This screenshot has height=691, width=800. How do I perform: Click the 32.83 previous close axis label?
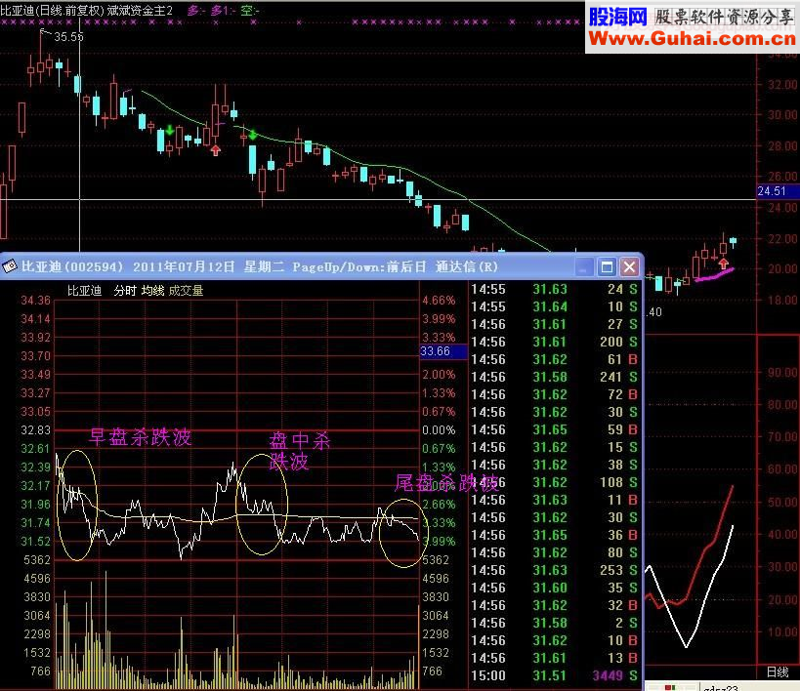point(36,429)
